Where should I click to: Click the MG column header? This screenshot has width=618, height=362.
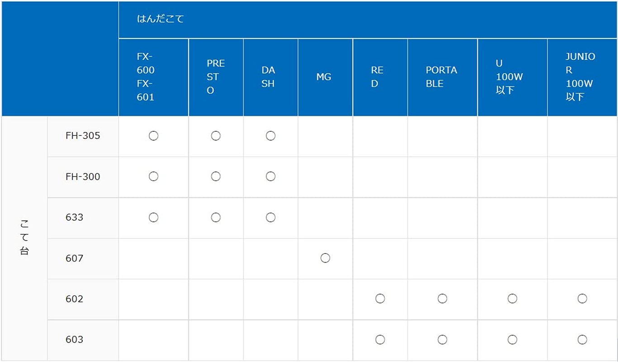[x=323, y=77]
